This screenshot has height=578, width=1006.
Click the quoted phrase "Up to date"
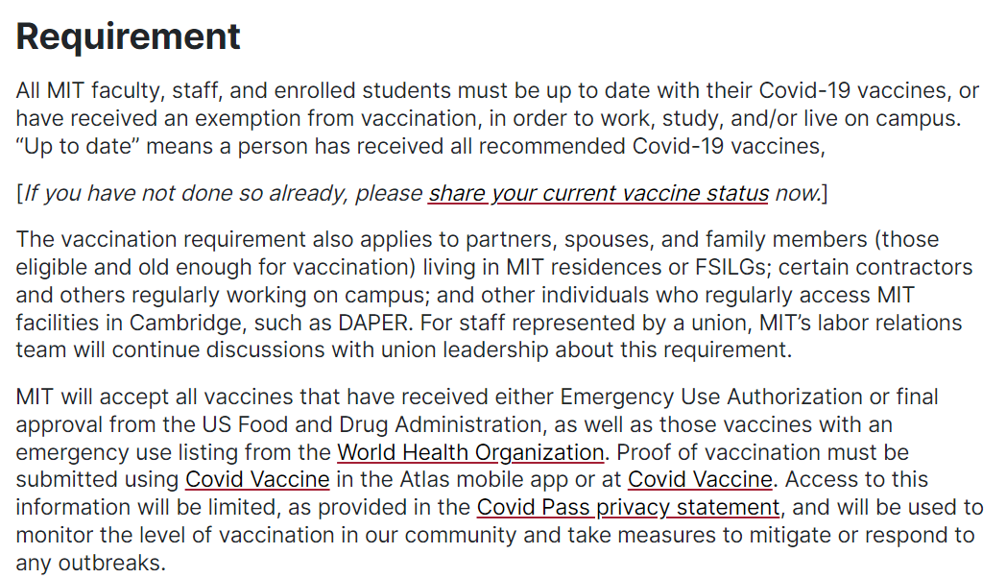(x=78, y=146)
